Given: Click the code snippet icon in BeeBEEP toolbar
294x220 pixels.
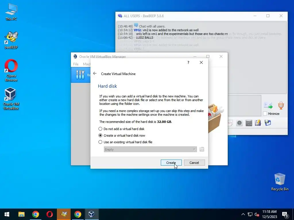Looking at the screenshot, I should tap(230, 123).
